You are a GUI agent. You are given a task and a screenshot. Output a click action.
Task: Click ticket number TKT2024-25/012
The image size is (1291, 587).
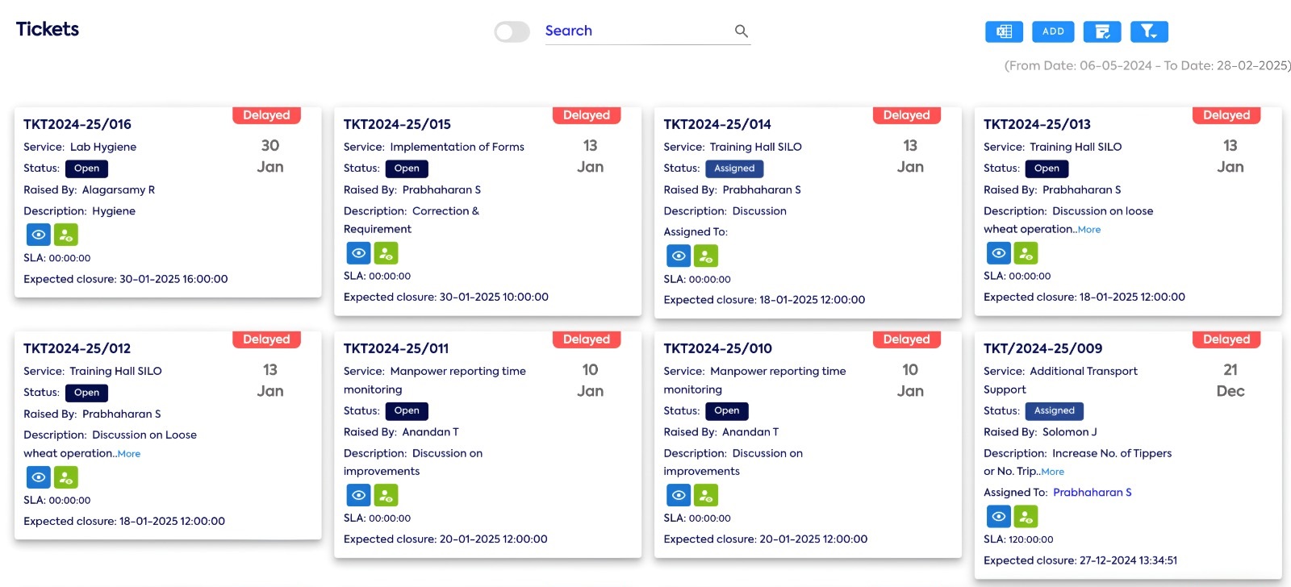pyautogui.click(x=77, y=348)
